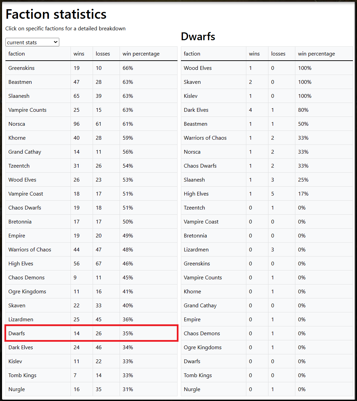Click Ogre Kingdoms 0% row
357x401 pixels.
[267, 347]
